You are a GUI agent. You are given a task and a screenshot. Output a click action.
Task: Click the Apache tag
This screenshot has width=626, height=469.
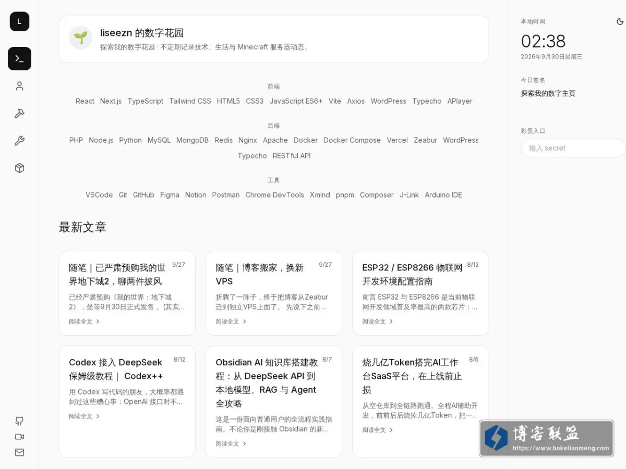click(275, 140)
